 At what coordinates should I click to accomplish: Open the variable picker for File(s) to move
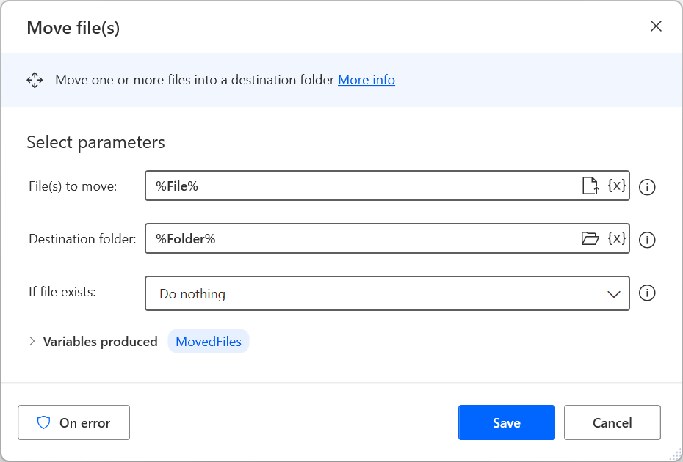(x=615, y=186)
